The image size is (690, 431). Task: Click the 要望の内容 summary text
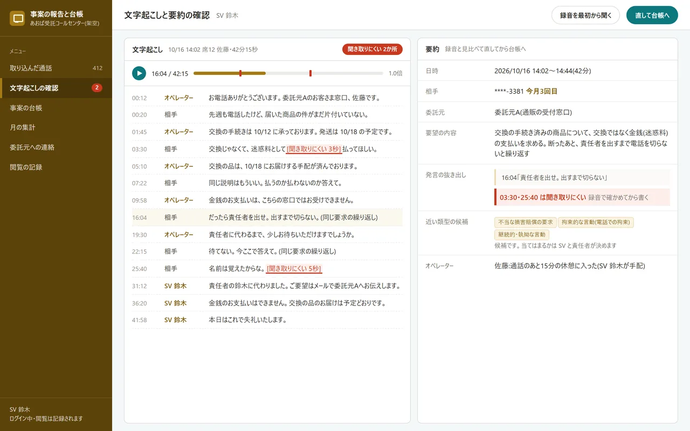[x=581, y=143]
